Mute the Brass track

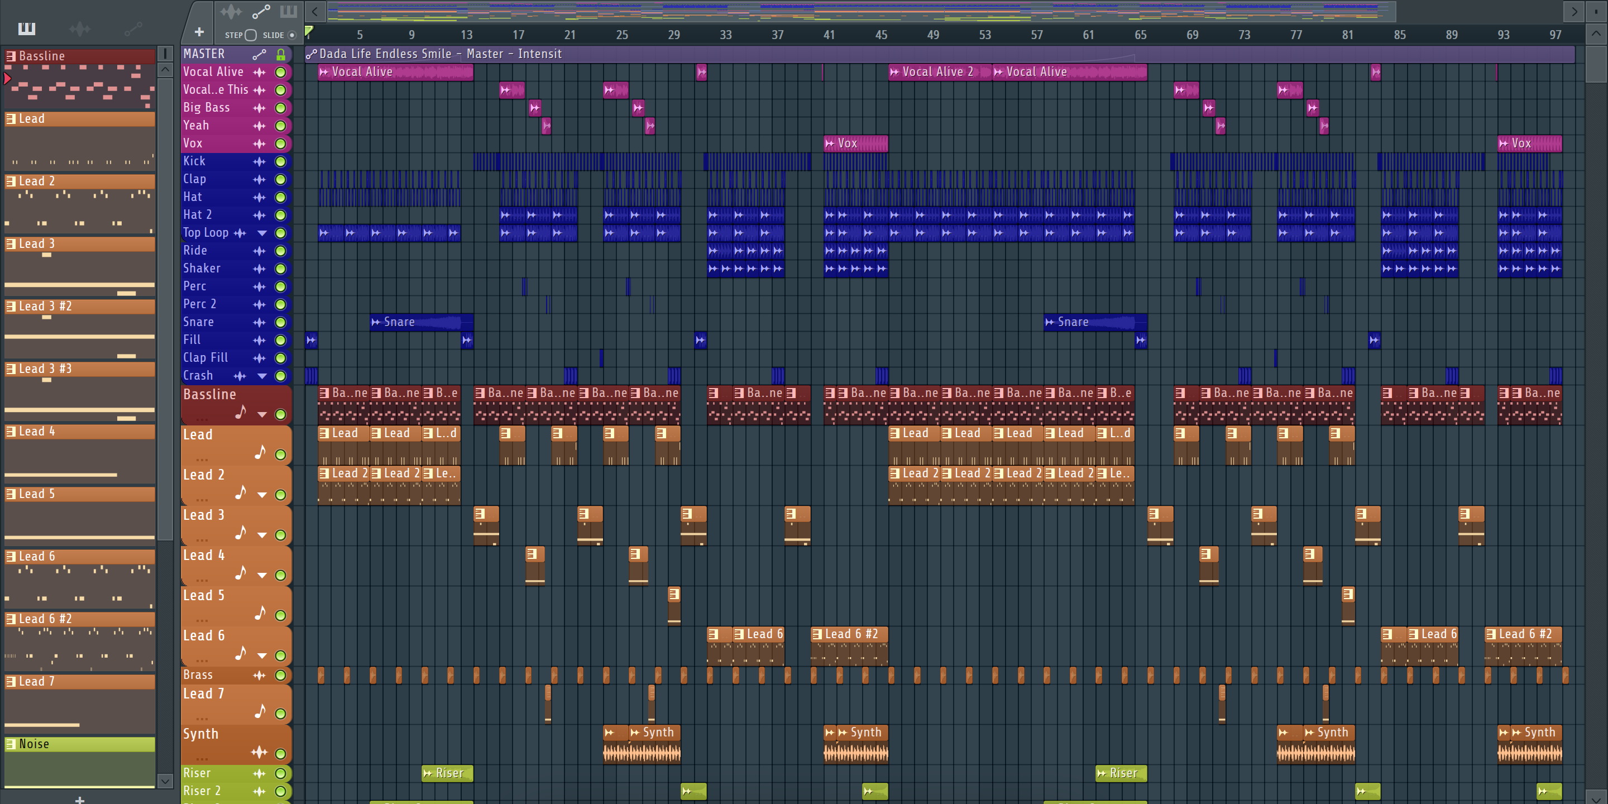pyautogui.click(x=281, y=676)
